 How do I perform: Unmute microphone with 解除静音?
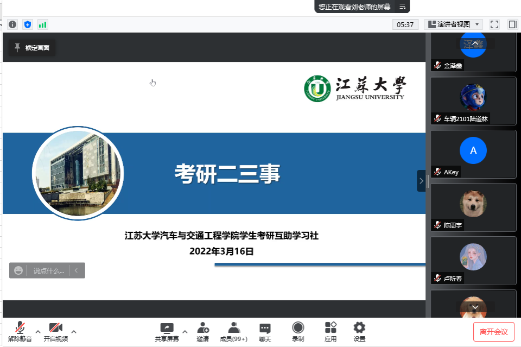click(20, 331)
